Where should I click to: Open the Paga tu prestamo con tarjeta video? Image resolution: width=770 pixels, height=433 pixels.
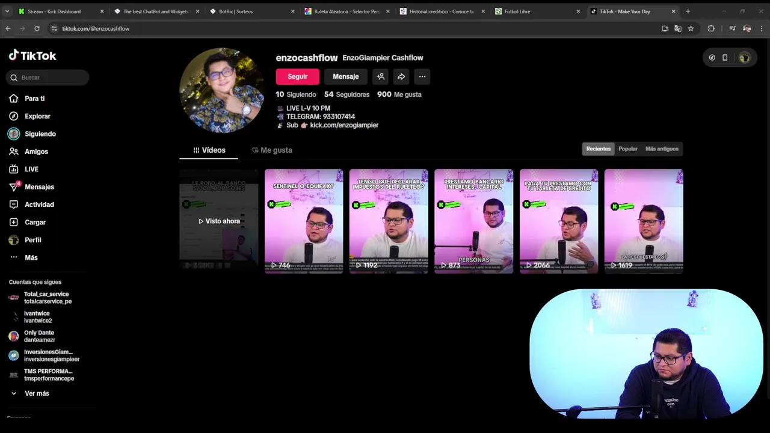tap(559, 221)
